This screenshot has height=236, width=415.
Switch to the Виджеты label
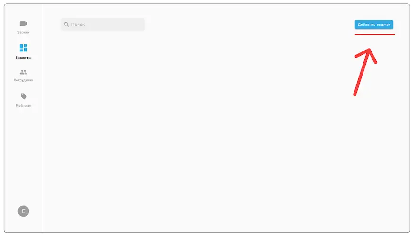[23, 58]
